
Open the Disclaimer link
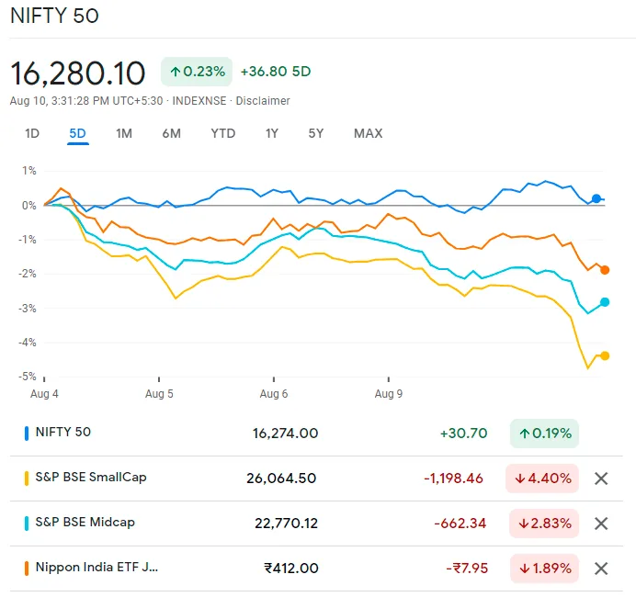263,101
